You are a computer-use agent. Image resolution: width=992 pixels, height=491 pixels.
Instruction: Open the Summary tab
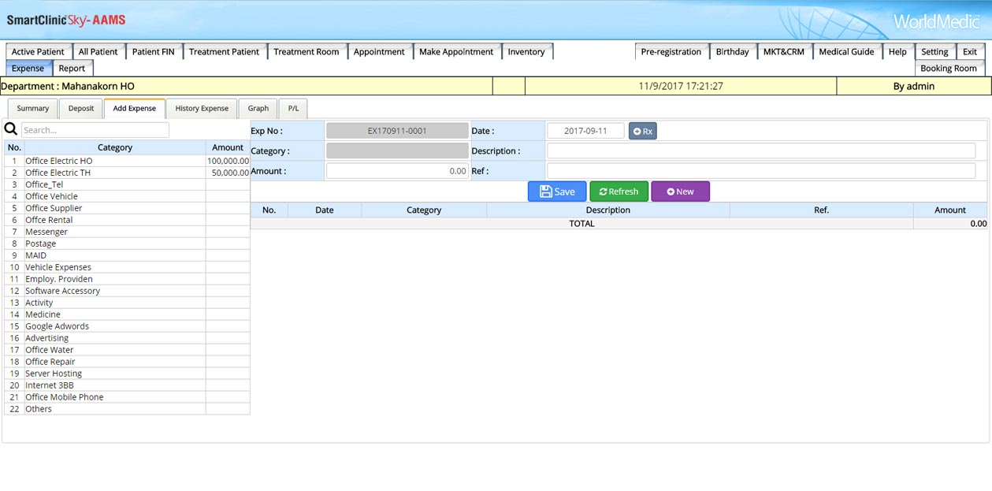point(33,109)
